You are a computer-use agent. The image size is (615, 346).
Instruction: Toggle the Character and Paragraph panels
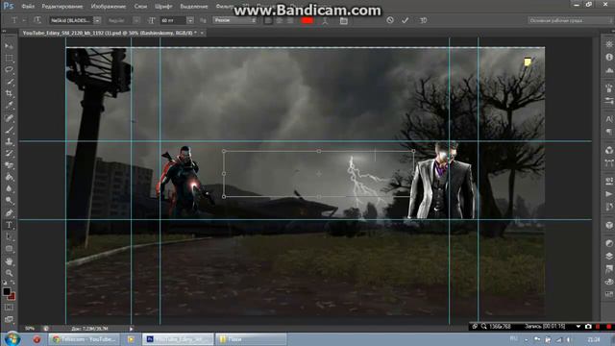[x=344, y=20]
